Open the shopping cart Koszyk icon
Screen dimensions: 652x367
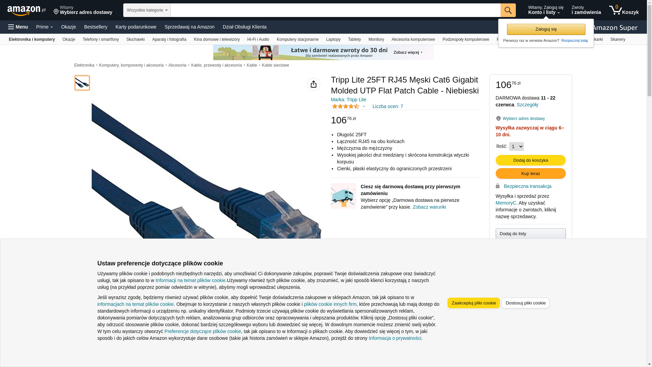[x=624, y=10]
